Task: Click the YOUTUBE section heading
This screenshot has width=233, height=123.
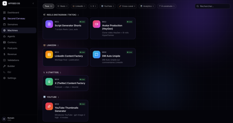Action: click(x=51, y=97)
